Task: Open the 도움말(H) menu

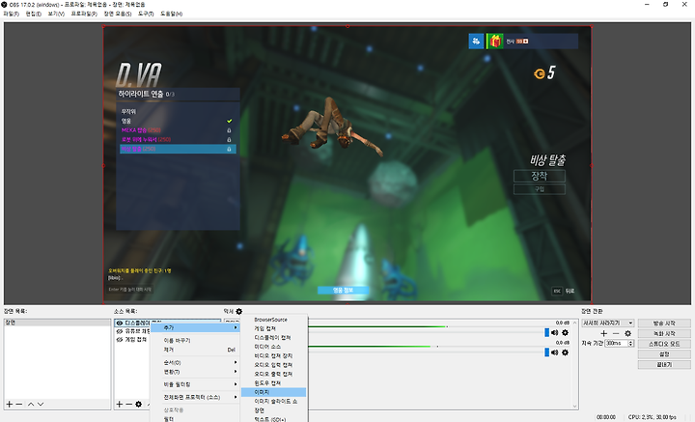Action: pyautogui.click(x=171, y=14)
